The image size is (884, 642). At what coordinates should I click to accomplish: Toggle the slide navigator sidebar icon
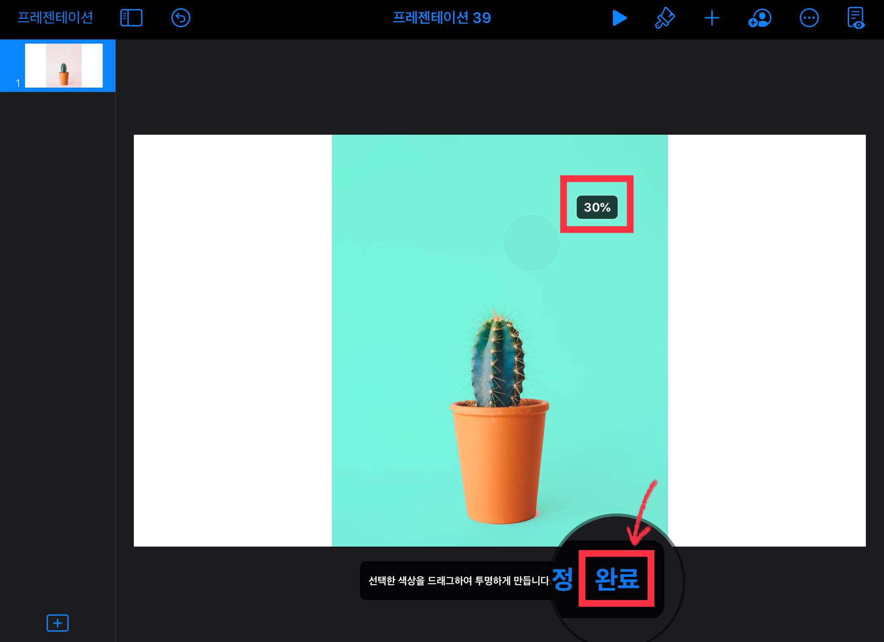pos(131,18)
